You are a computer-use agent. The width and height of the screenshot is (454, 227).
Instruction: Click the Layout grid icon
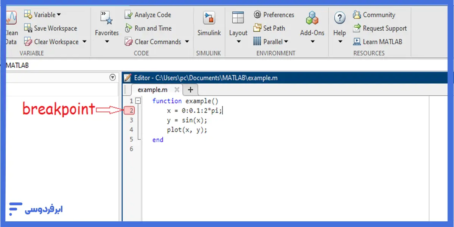coord(238,18)
